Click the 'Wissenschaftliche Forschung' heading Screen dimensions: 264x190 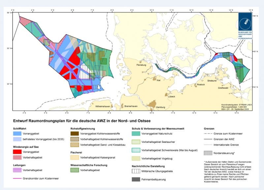(x=89, y=165)
